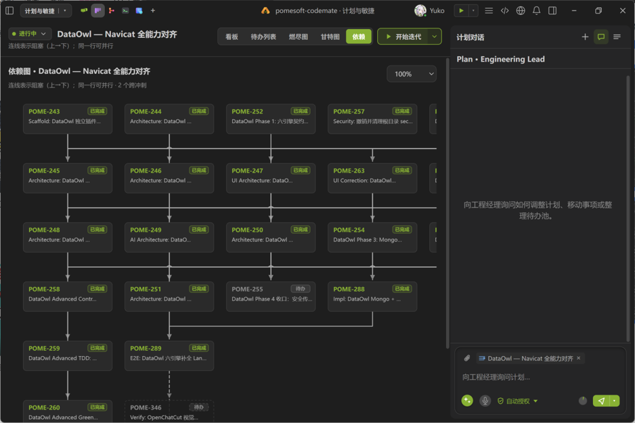Open the POME-260 Advanced Green card

(68, 411)
